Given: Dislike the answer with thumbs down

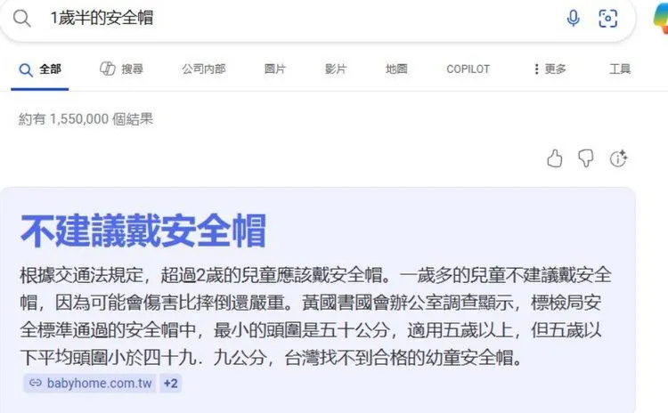Looking at the screenshot, I should point(586,158).
